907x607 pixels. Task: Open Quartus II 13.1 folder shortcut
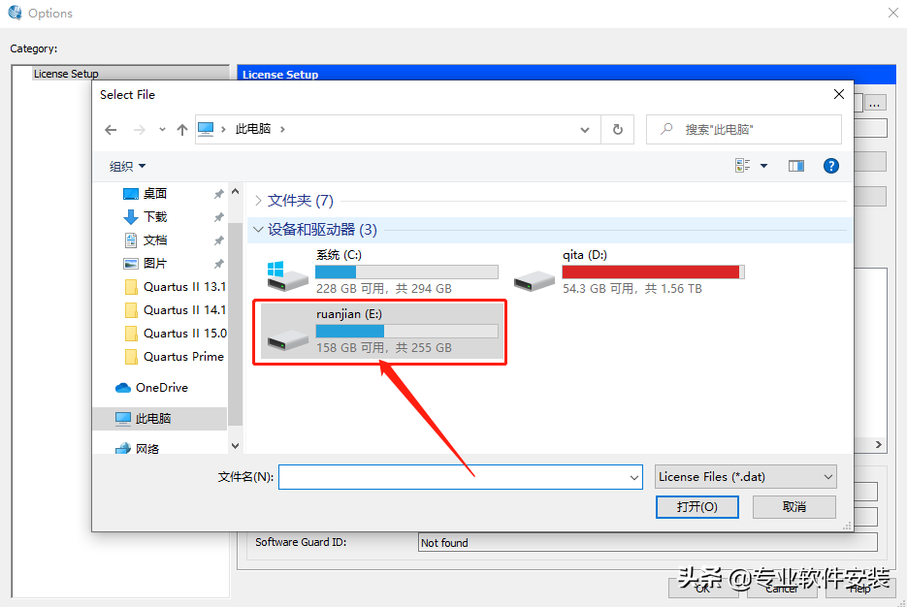[x=176, y=287]
